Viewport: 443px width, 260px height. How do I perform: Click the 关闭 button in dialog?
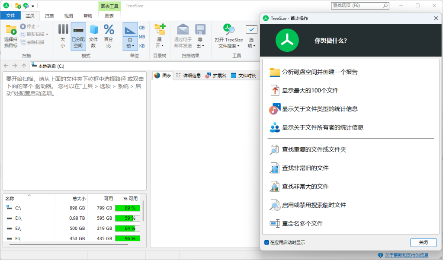tap(423, 242)
